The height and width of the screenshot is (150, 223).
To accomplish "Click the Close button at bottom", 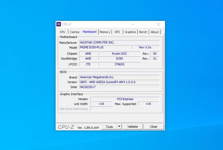I will pos(154,127).
